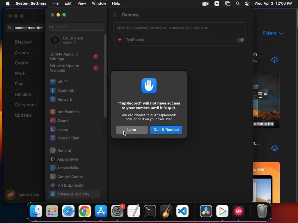
Task: Select Appearance icon in settings sidebar
Action: [53, 159]
